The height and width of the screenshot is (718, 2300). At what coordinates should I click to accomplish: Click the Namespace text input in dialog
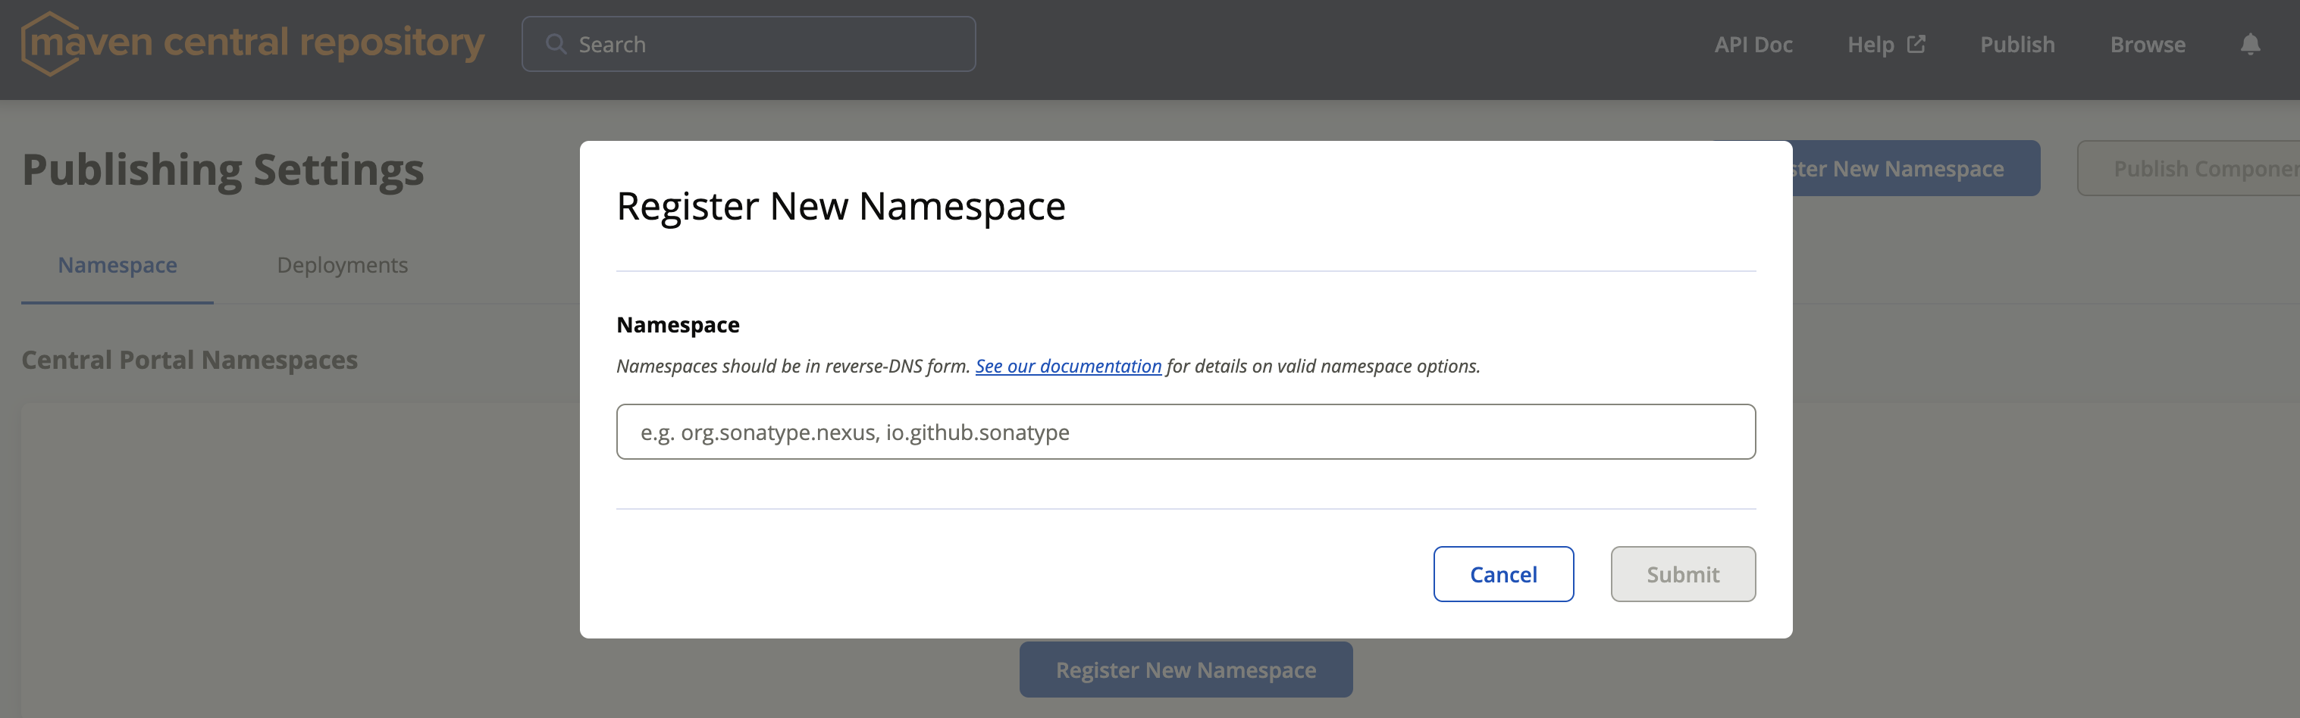pos(1186,432)
